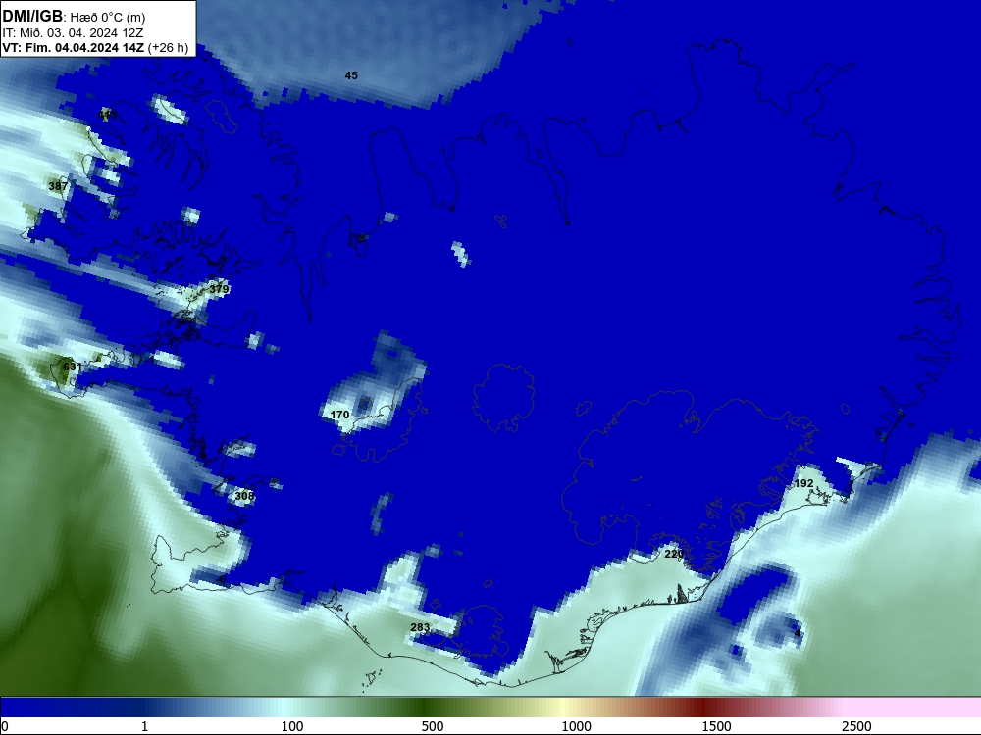Screen dimensions: 981x735
Task: Select the IT: Mið. 03. 04. 2024 12Z line
Action: [x=74, y=33]
